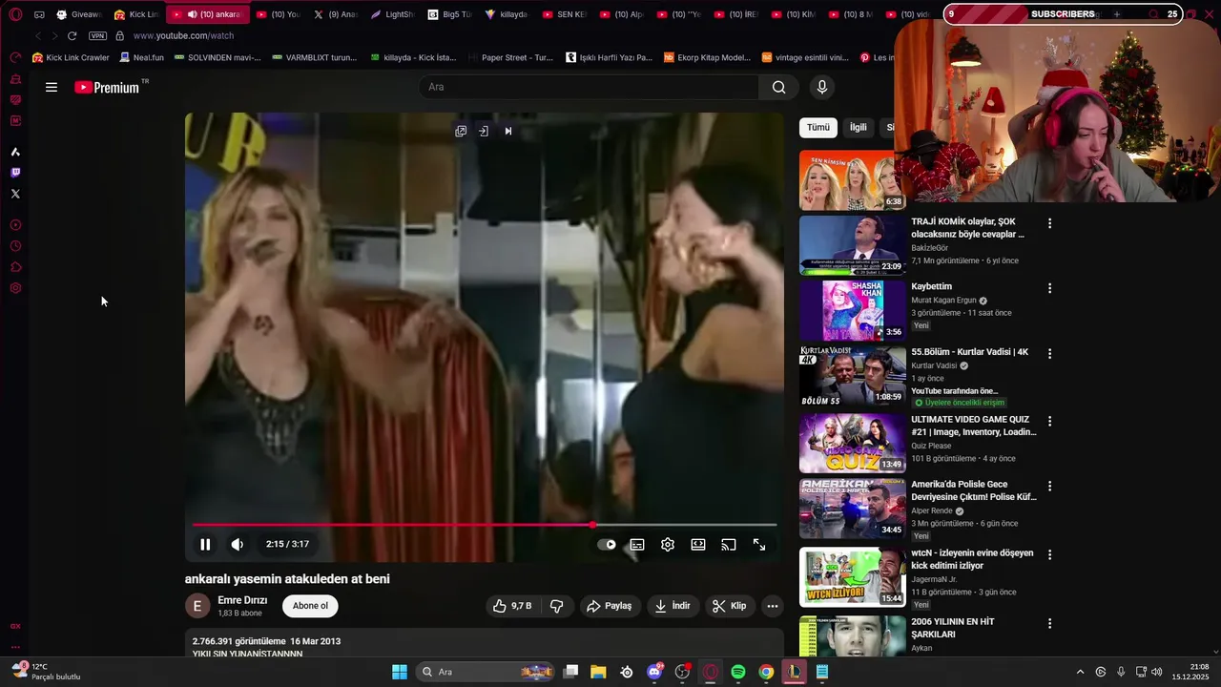Open options menu for 'Kaybettim' video
Image resolution: width=1221 pixels, height=687 pixels.
(x=1049, y=288)
